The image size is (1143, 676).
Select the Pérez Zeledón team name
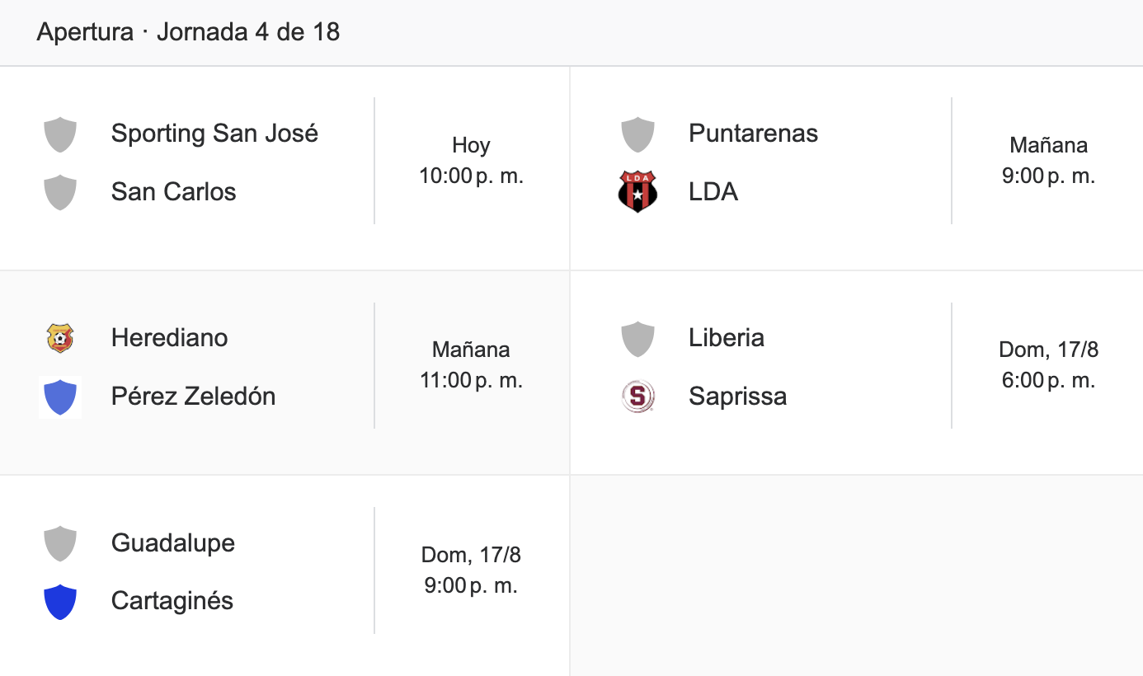[193, 397]
